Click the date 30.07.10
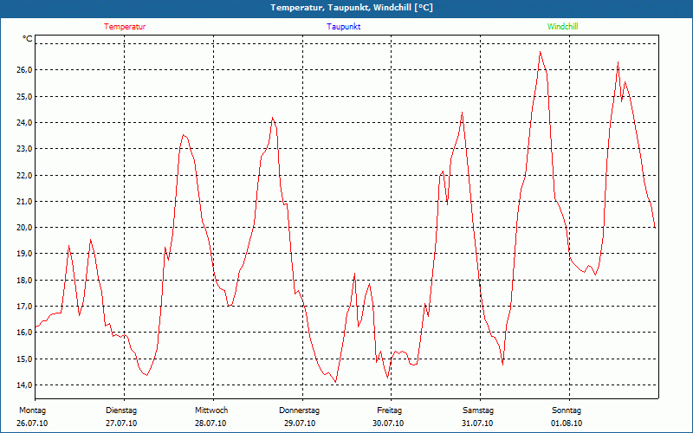 click(x=388, y=423)
